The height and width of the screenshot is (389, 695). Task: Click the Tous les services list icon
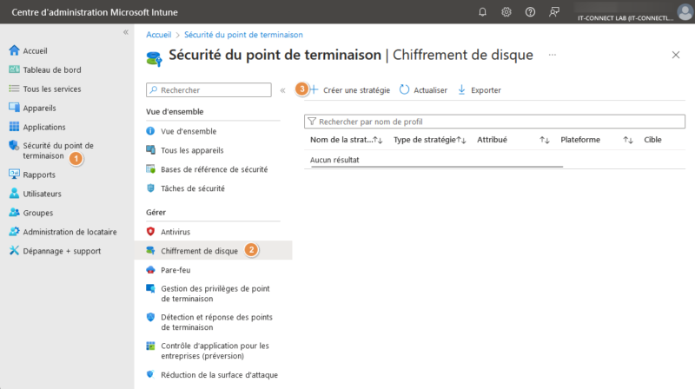14,89
